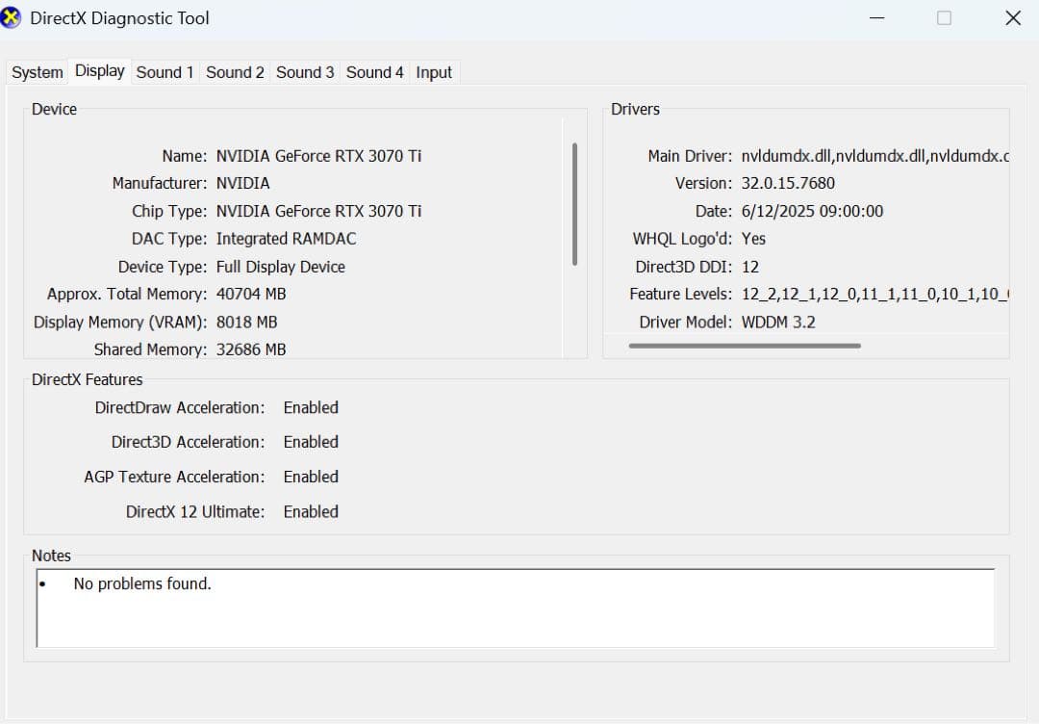Click the Display Memory 8018 MB value
Screen dimensions: 1039x724
tap(246, 323)
